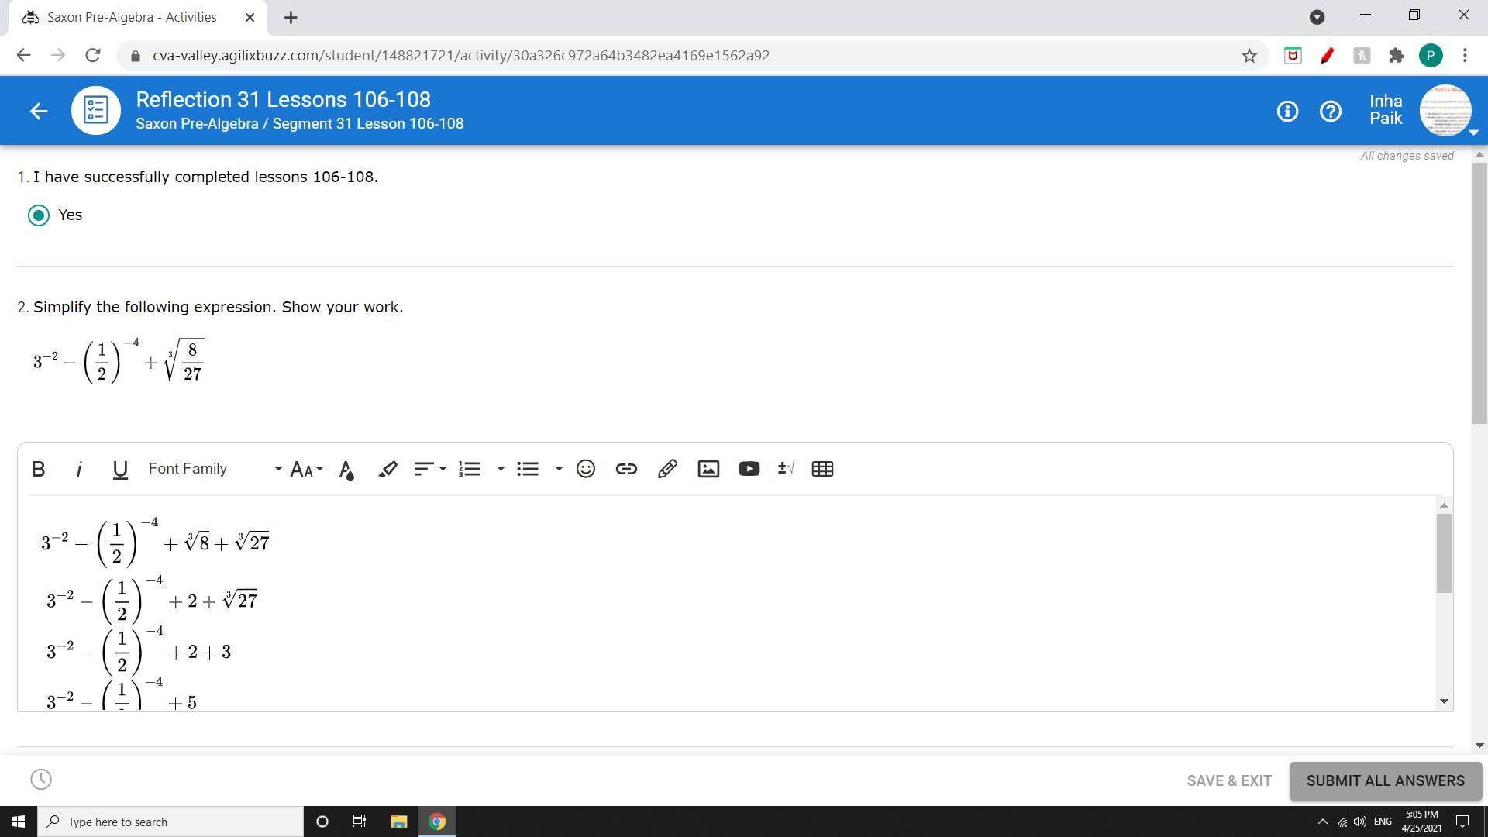Toggle italic formatting in editor

tap(79, 469)
